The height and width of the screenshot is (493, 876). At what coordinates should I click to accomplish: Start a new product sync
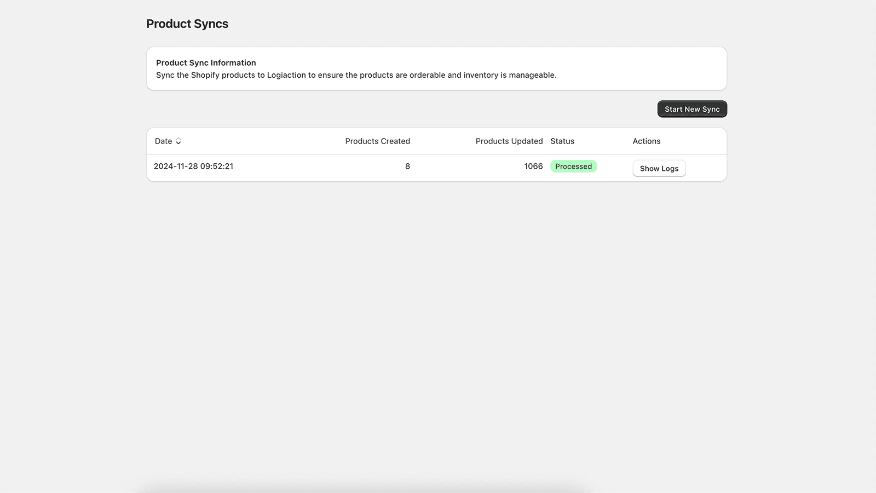point(691,109)
